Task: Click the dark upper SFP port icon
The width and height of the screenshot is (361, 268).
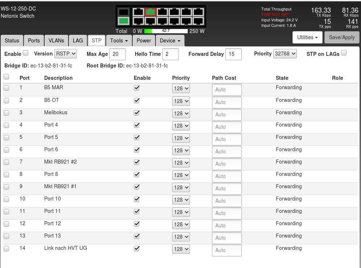Action: pos(124,12)
